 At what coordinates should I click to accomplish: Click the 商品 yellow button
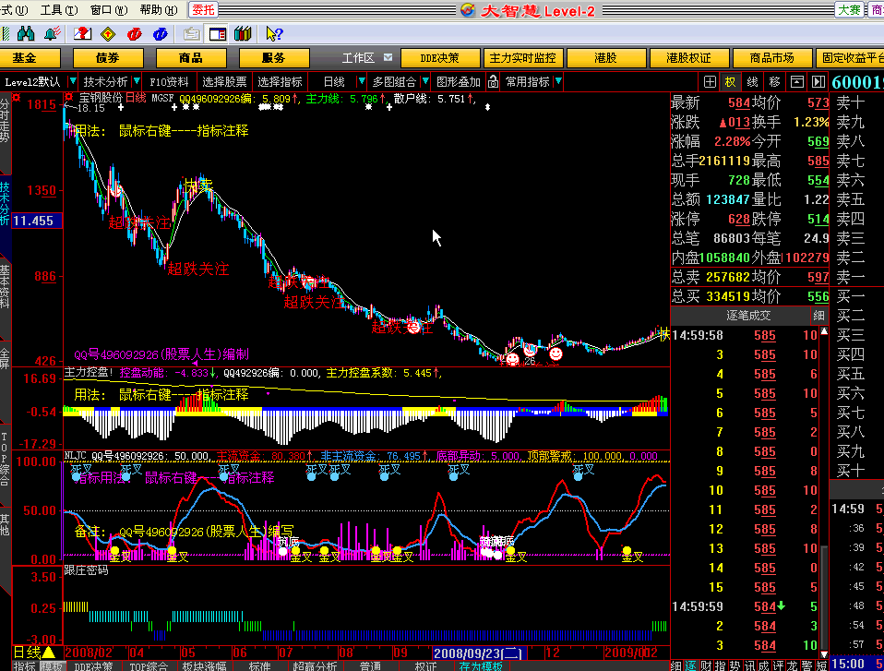(x=191, y=58)
